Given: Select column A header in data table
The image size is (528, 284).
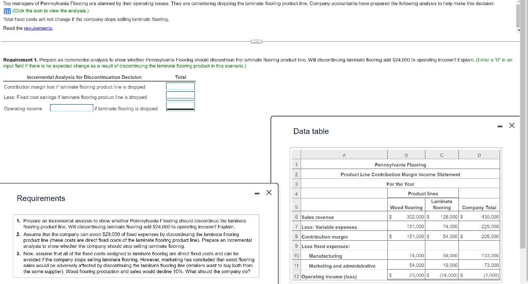Looking at the screenshot, I should 344,155.
